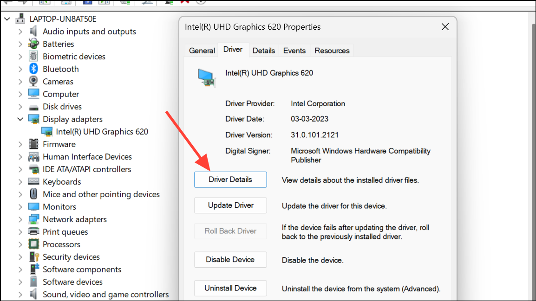The height and width of the screenshot is (301, 536).
Task: Collapse the LAPTOP-UN8AT50E root node
Action: point(7,19)
